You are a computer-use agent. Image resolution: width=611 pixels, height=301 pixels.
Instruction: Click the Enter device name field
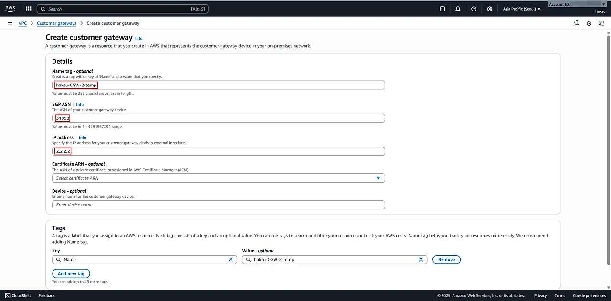218,205
